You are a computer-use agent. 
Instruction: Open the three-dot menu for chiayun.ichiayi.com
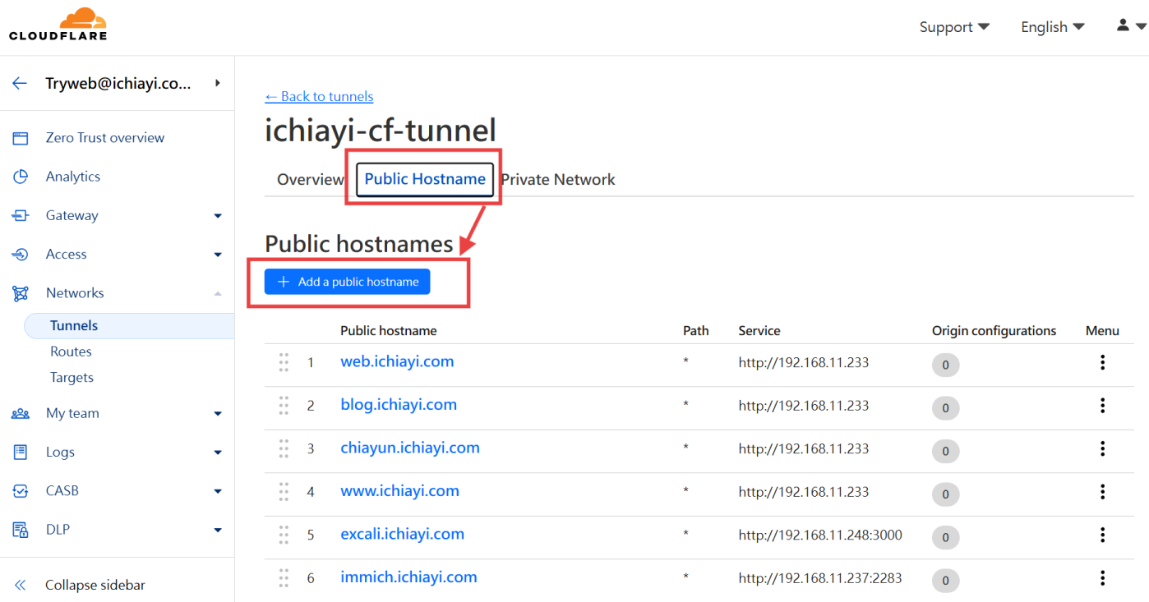[x=1102, y=448]
